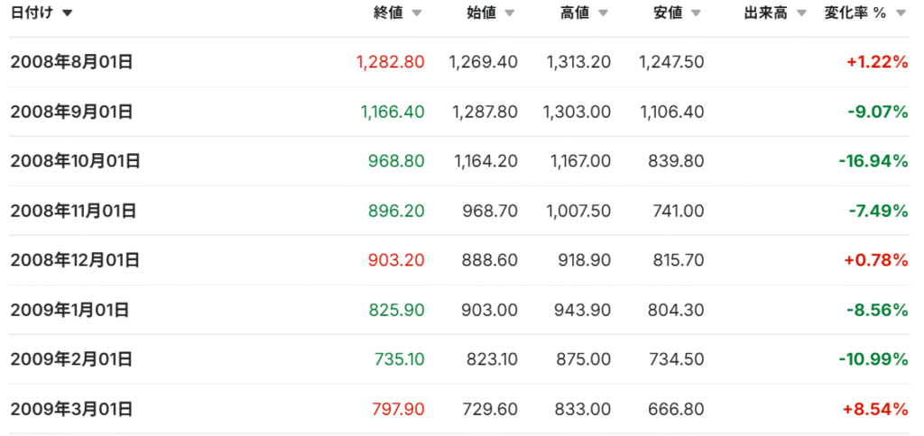Click the sort arrow beside 終値 header

(416, 14)
